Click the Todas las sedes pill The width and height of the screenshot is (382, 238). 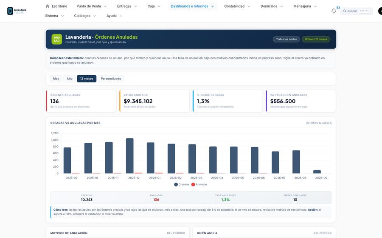pyautogui.click(x=286, y=39)
